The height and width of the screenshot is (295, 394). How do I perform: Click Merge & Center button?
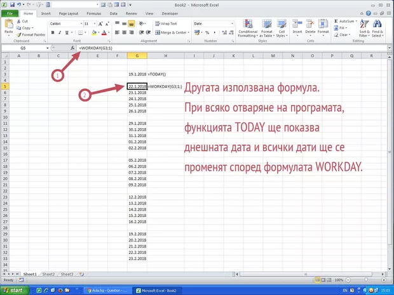tap(170, 32)
